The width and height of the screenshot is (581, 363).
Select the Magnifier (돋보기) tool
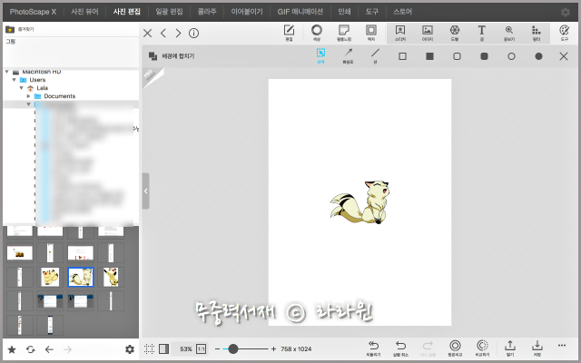(x=509, y=33)
